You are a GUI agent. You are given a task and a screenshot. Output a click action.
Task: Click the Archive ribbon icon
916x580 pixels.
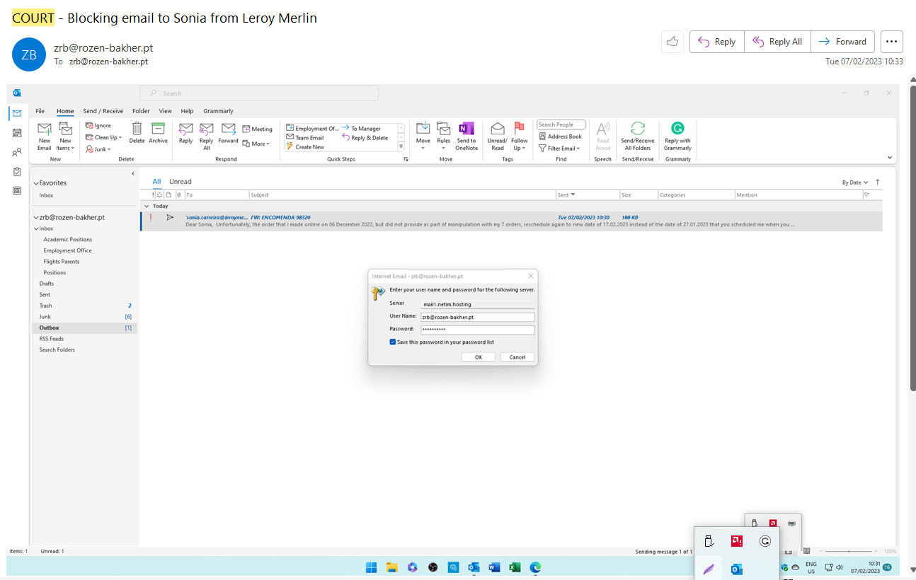click(158, 133)
